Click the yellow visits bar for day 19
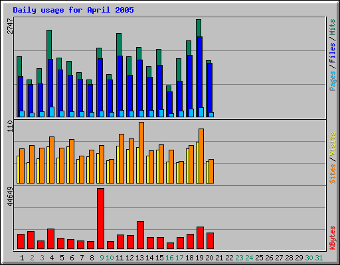Image resolution: width=340 pixels, height=265 pixels. (x=197, y=162)
